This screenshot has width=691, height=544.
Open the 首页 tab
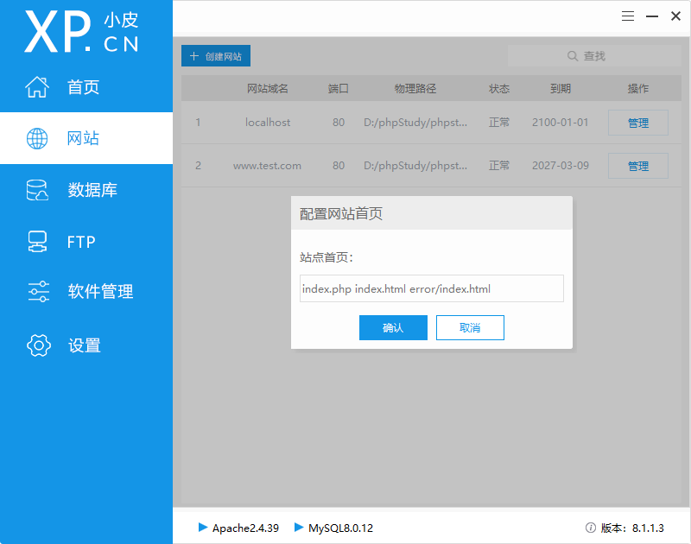pos(86,86)
